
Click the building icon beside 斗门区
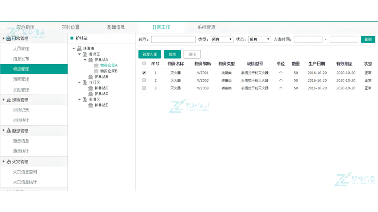click(85, 83)
